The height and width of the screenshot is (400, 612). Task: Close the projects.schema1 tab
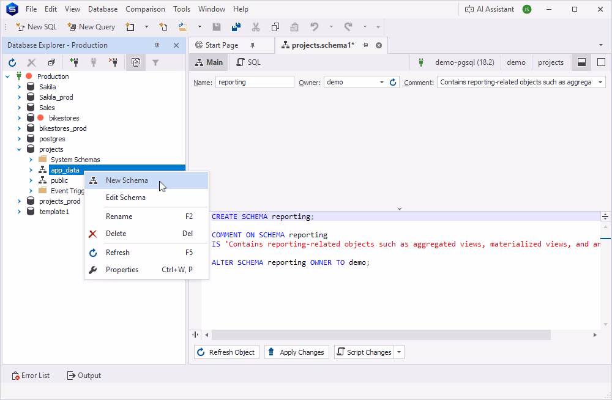click(x=379, y=45)
